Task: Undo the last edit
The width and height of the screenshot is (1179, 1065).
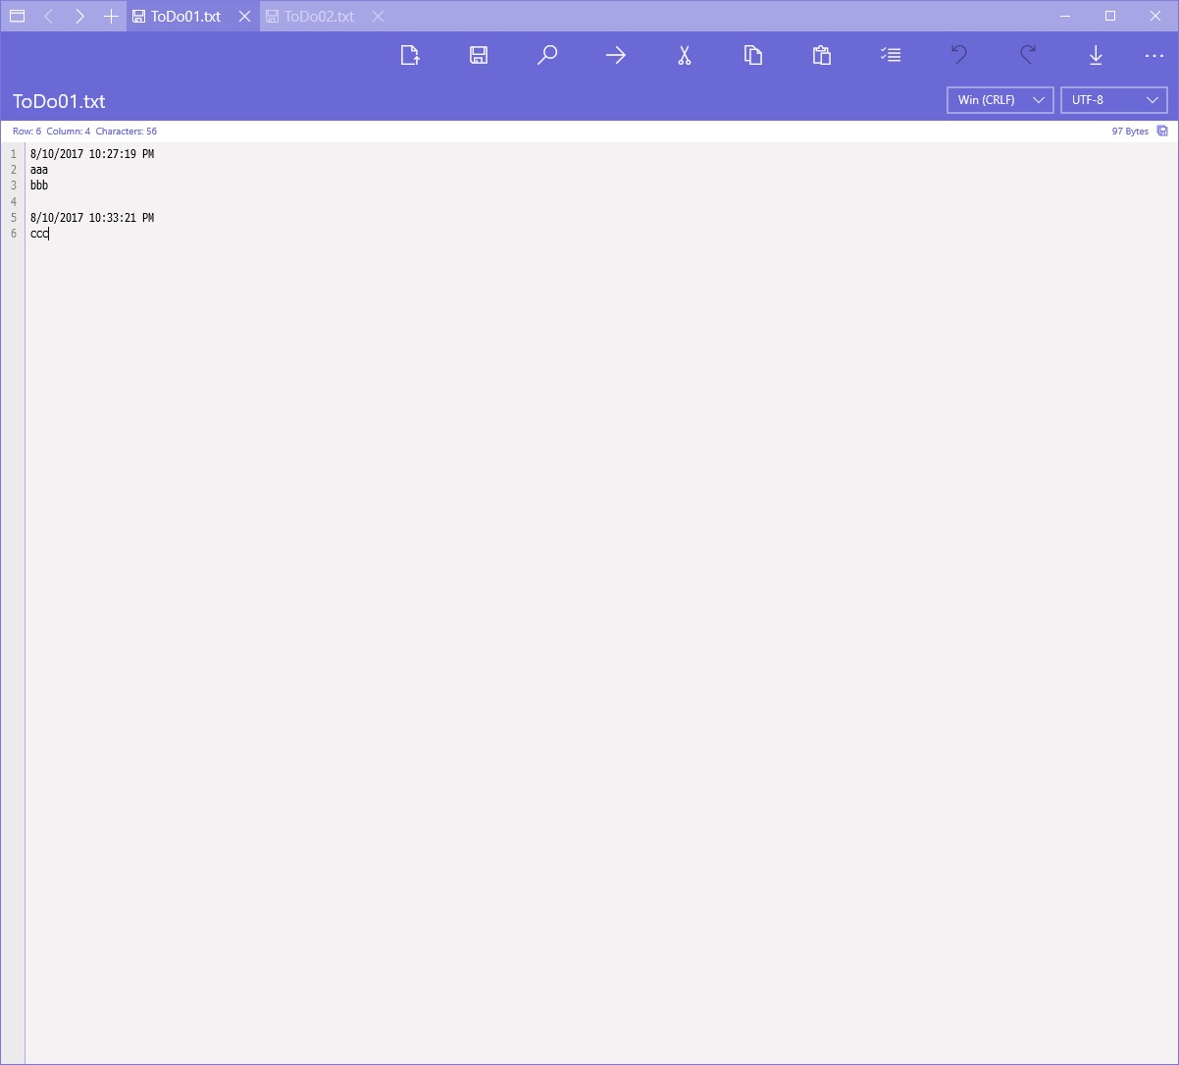Action: tap(959, 55)
